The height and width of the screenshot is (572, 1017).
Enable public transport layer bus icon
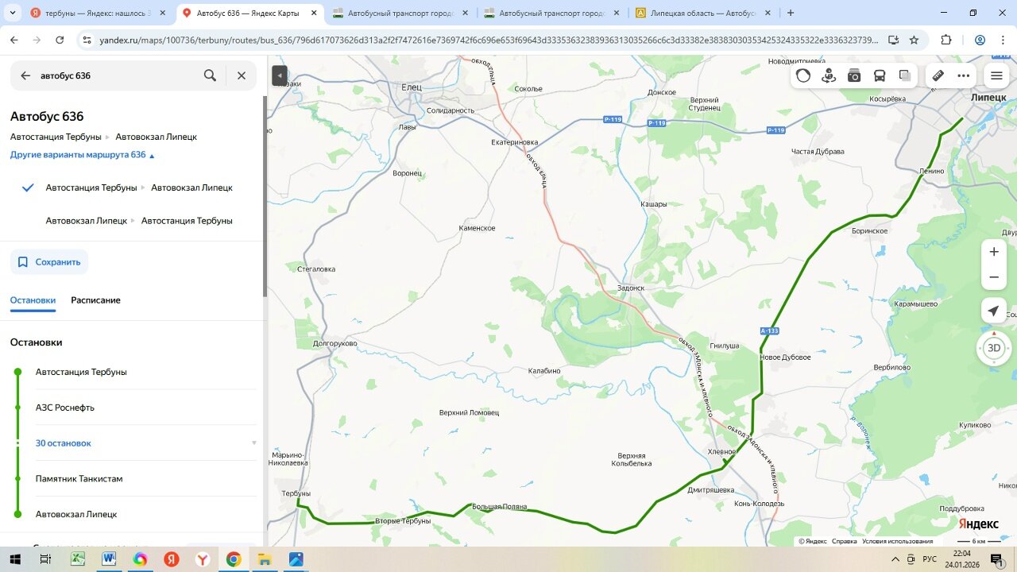880,75
